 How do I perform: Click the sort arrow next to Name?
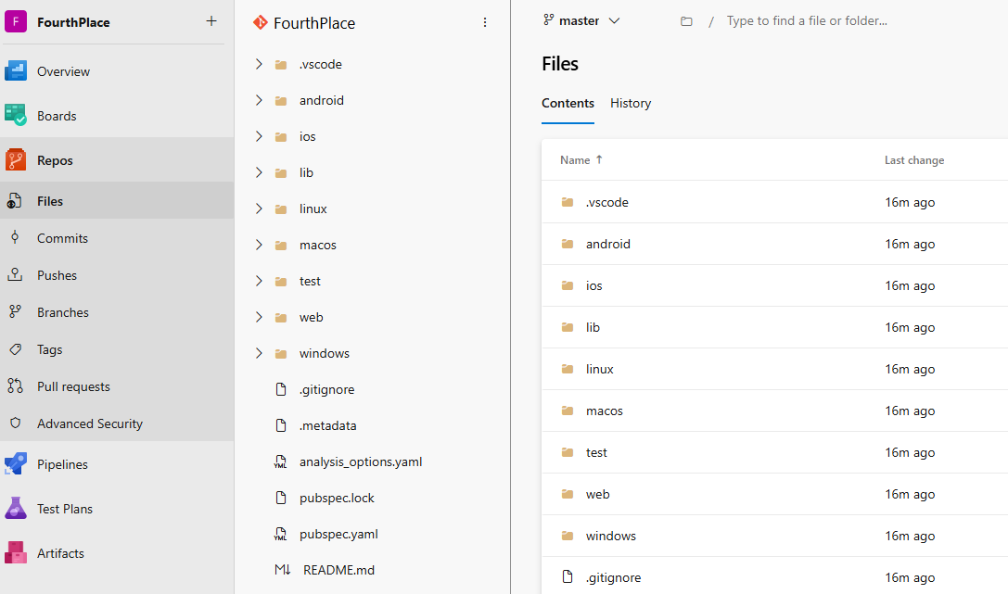599,159
